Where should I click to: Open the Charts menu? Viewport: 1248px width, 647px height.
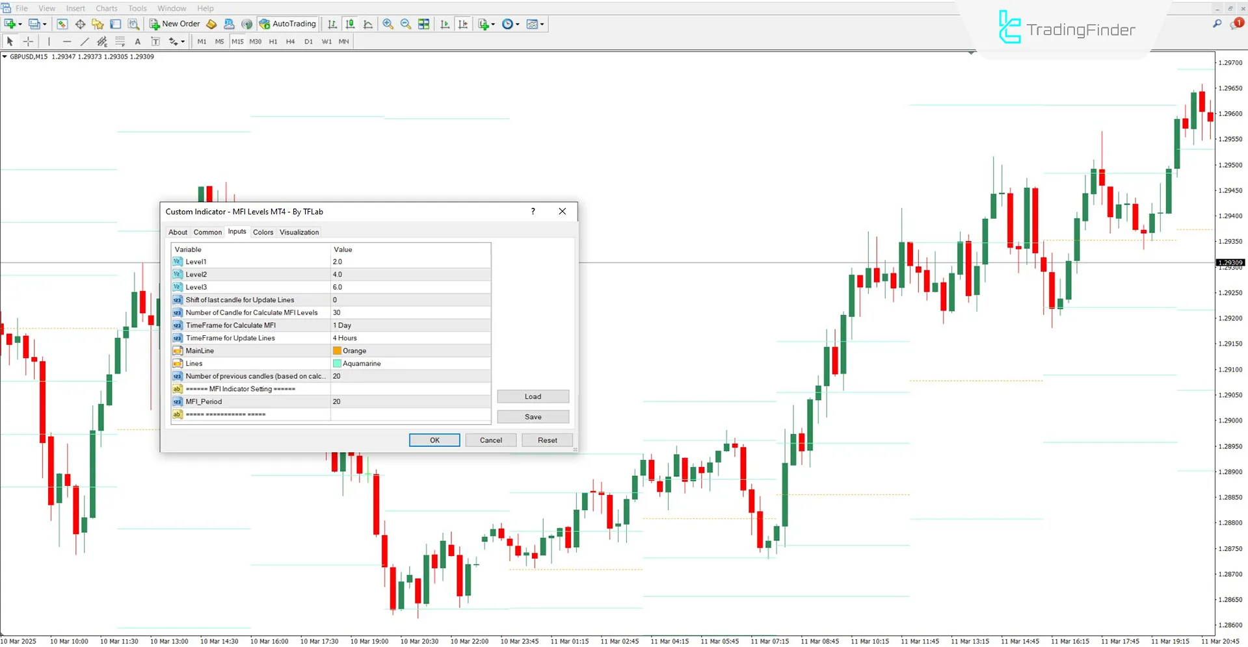pos(106,8)
